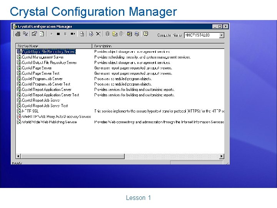277x208 pixels.
Task: Click the icon beside HTTP SSL
Action: pyautogui.click(x=19, y=111)
